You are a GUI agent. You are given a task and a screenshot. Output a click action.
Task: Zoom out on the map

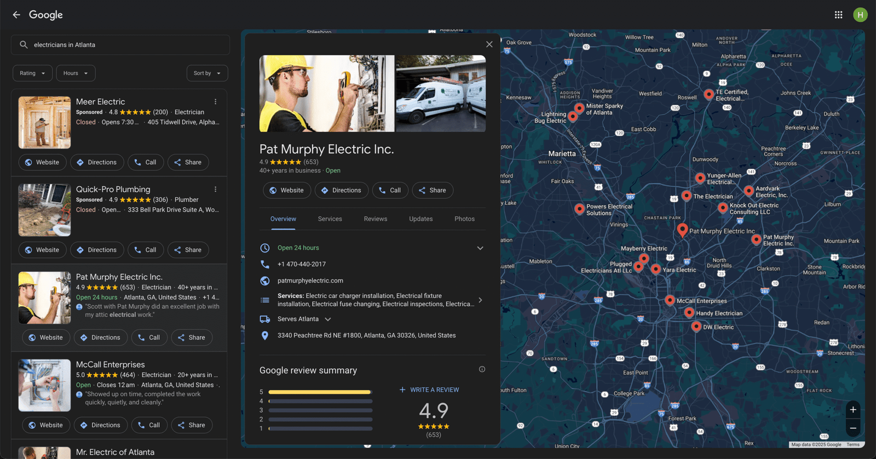tap(853, 428)
